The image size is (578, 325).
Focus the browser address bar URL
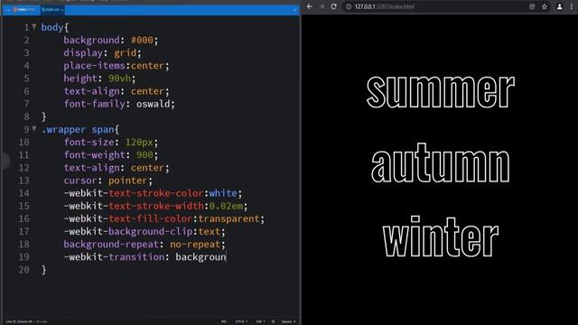pos(385,6)
